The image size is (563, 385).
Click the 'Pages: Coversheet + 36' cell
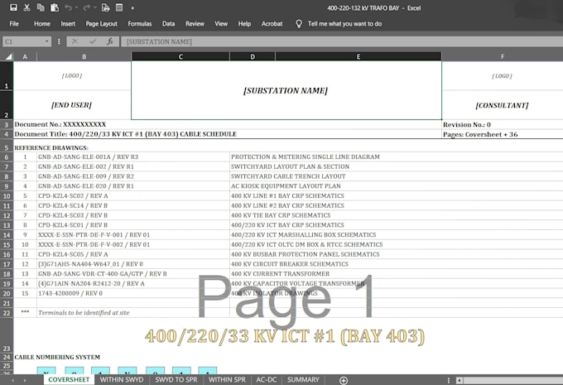[x=503, y=134]
